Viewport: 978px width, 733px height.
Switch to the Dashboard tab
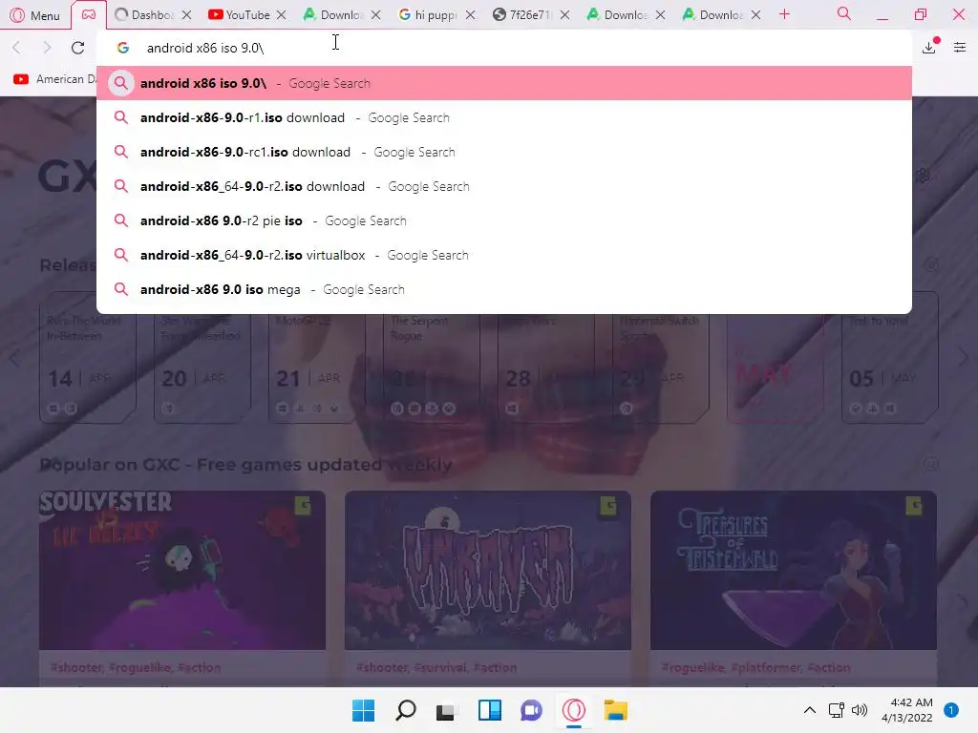click(145, 15)
